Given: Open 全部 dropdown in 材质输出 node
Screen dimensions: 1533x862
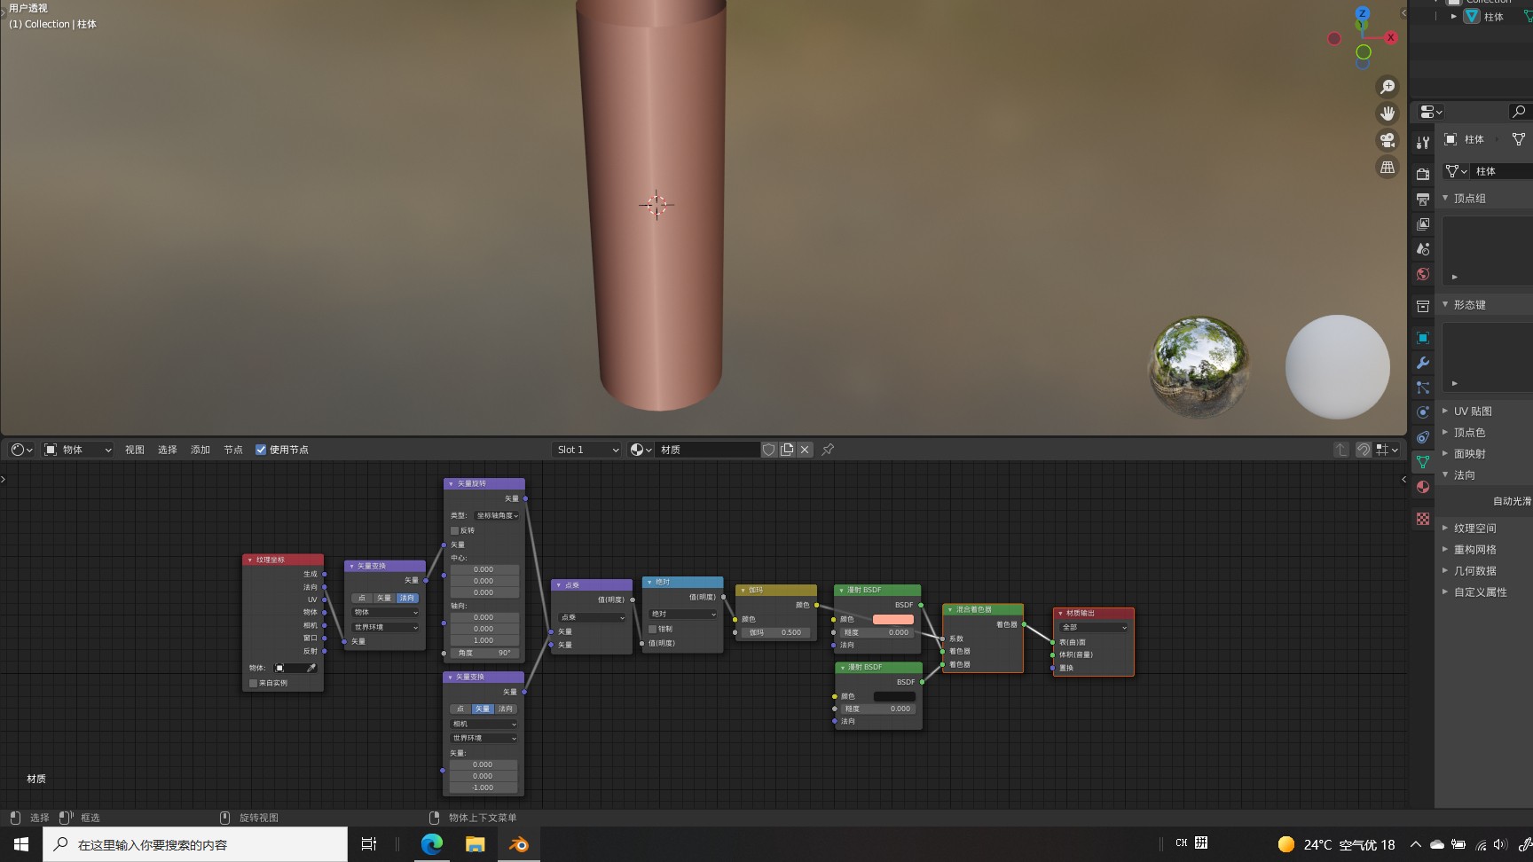Looking at the screenshot, I should point(1093,627).
